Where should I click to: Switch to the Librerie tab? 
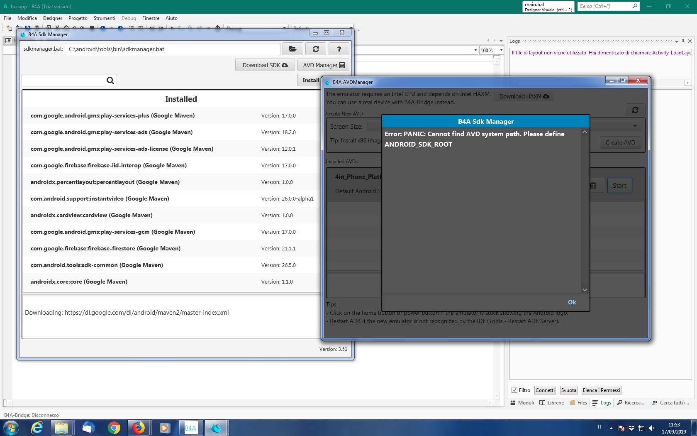(x=551, y=403)
